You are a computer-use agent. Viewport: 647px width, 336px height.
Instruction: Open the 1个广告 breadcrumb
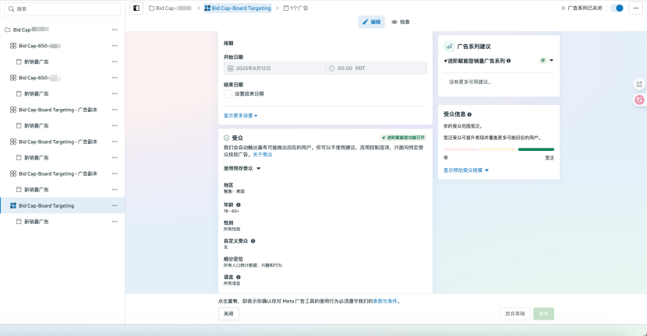point(296,9)
